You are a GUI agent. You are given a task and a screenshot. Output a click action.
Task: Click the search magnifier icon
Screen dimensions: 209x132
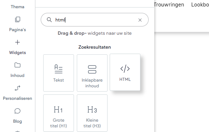coord(49,20)
